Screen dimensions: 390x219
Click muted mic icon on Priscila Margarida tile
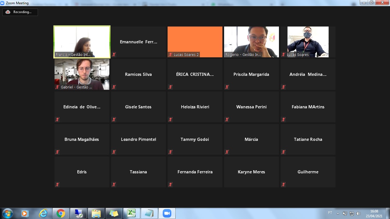[227, 87]
